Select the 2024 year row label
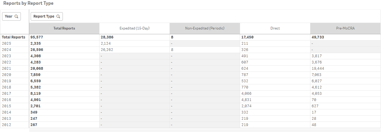 point(6,50)
